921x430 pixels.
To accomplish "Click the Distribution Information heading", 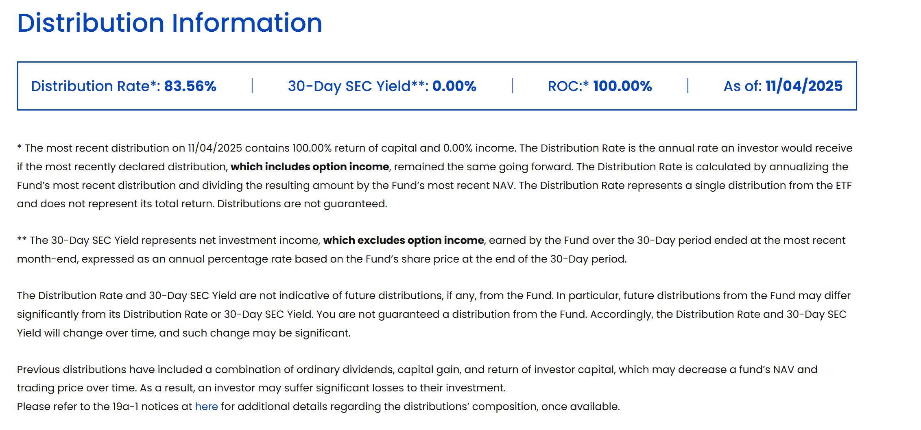I will click(170, 23).
